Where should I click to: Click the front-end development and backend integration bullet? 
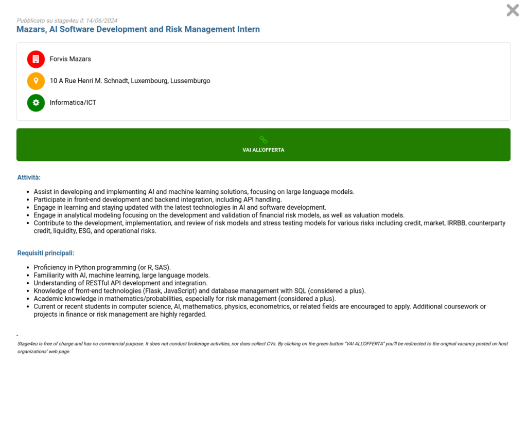(157, 199)
